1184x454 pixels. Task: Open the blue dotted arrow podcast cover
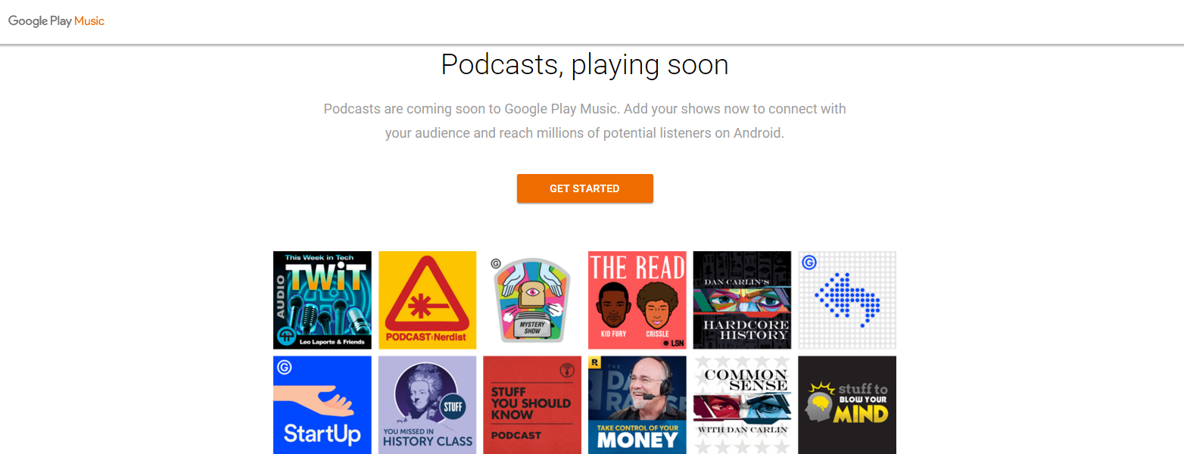pyautogui.click(x=847, y=300)
